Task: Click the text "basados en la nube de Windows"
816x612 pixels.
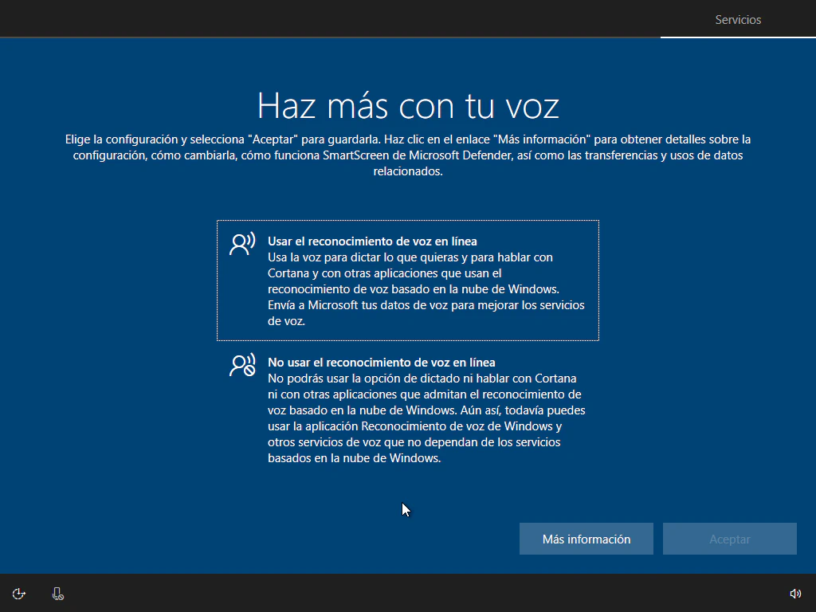Action: (354, 458)
